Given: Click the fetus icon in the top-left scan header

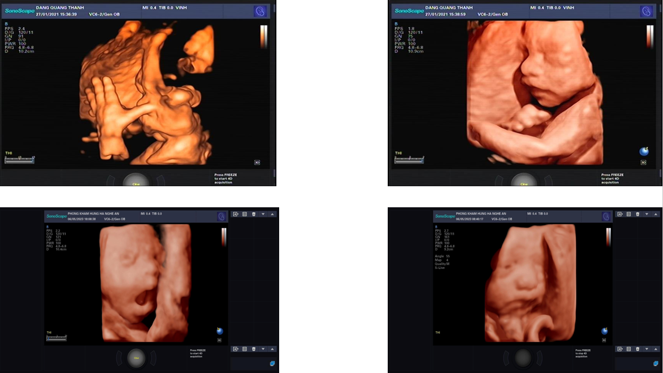Looking at the screenshot, I should (x=259, y=11).
